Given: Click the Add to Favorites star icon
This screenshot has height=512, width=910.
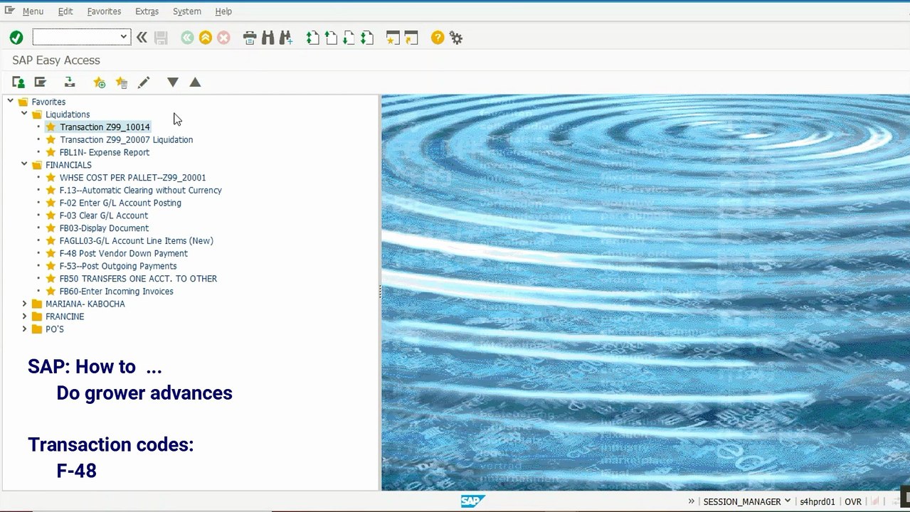Looking at the screenshot, I should pyautogui.click(x=100, y=82).
